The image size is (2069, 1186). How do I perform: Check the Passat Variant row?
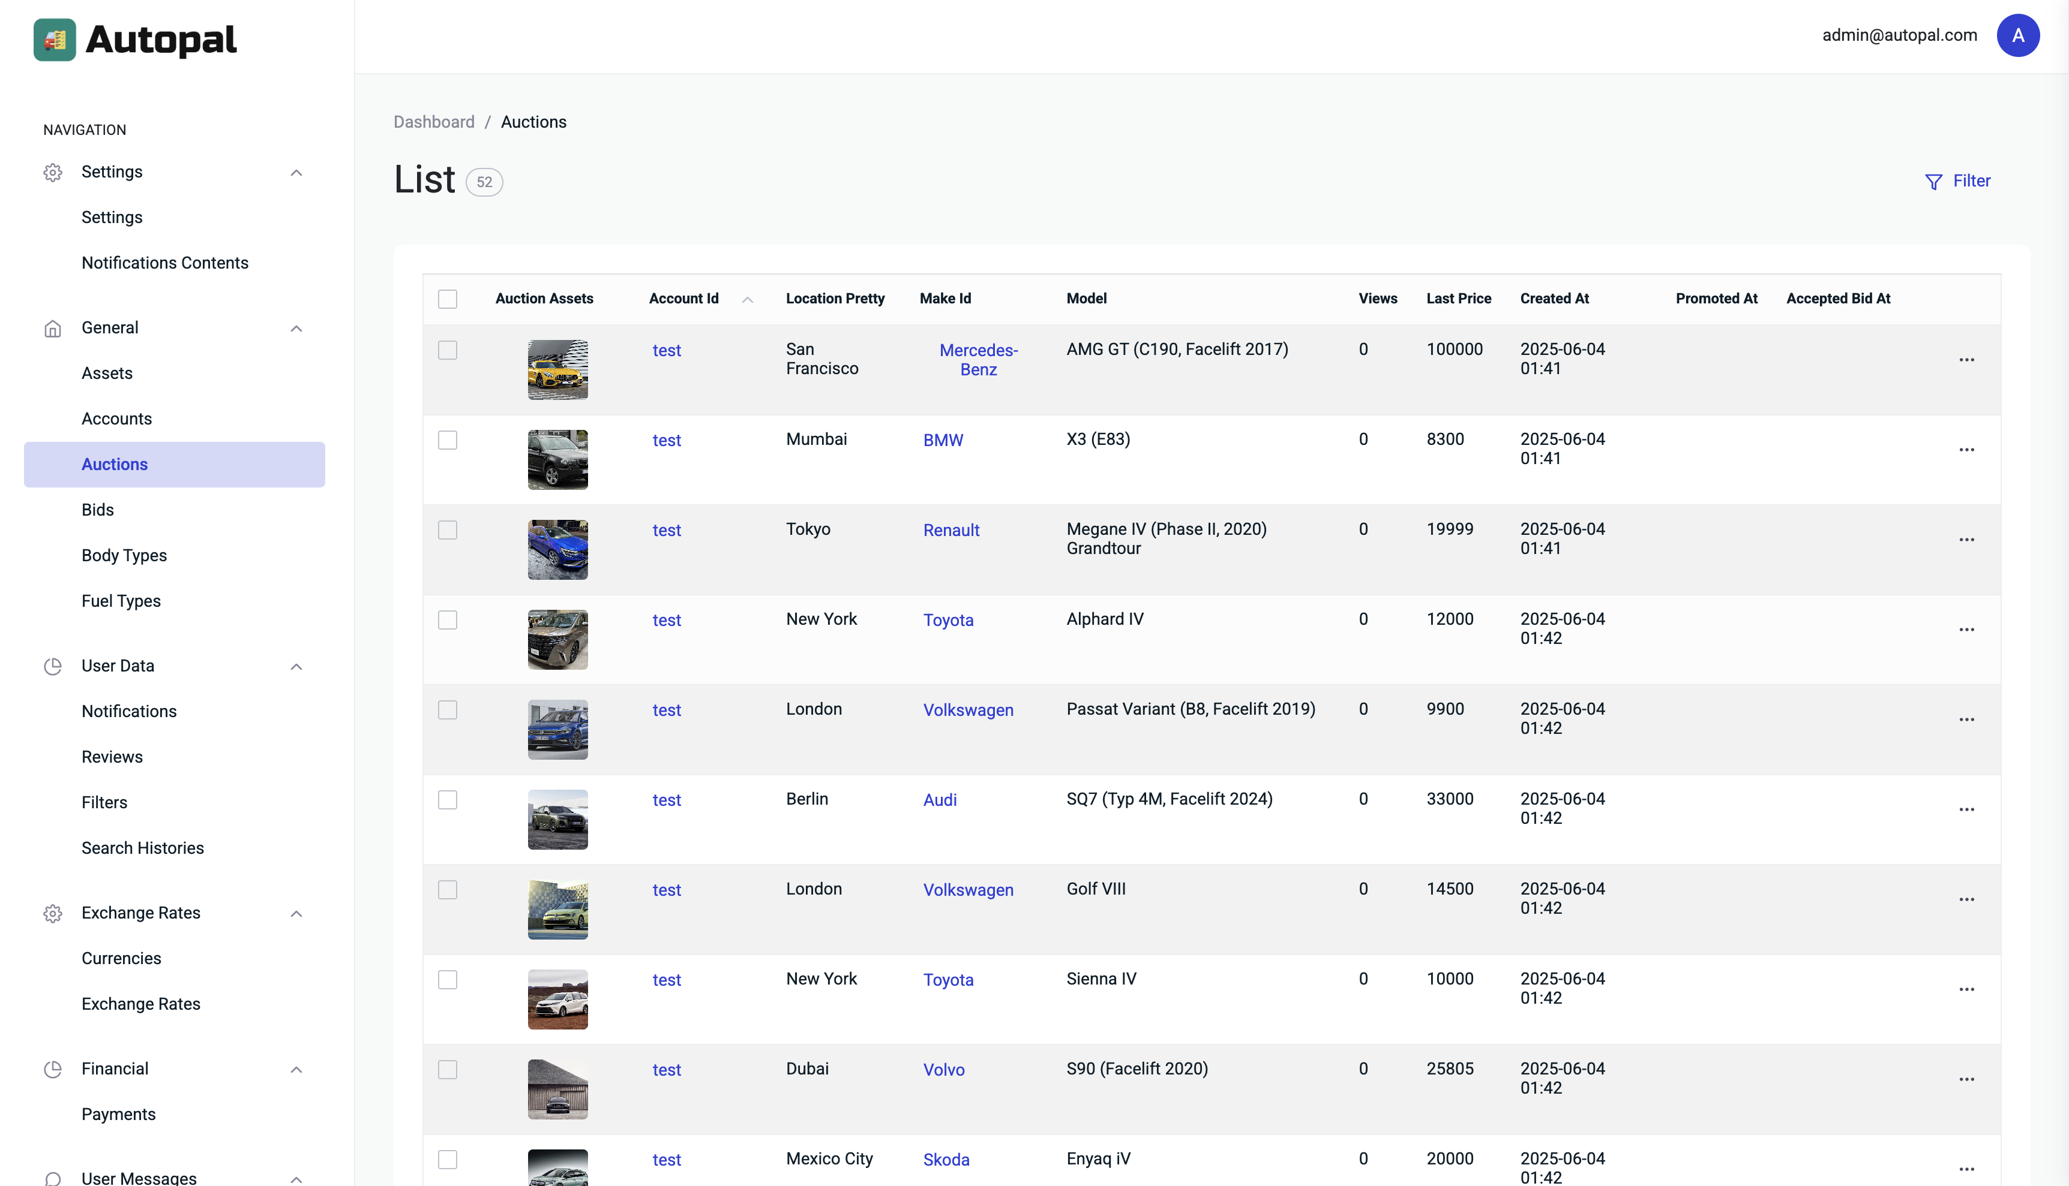pos(448,711)
